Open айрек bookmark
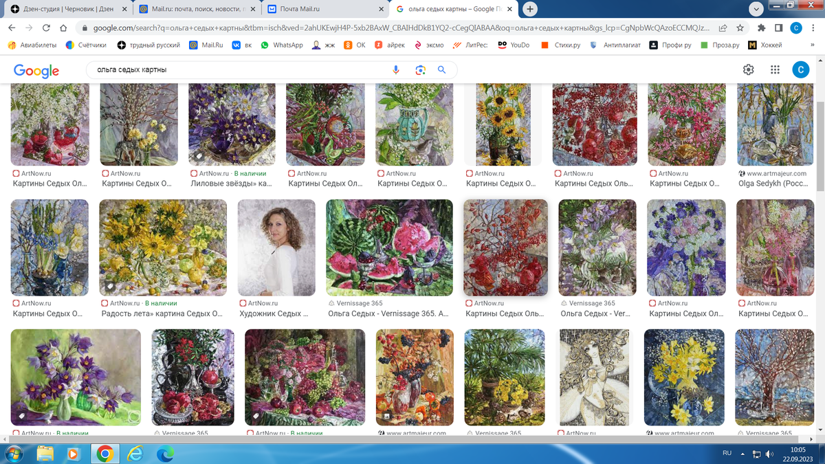825x464 pixels. click(390, 45)
